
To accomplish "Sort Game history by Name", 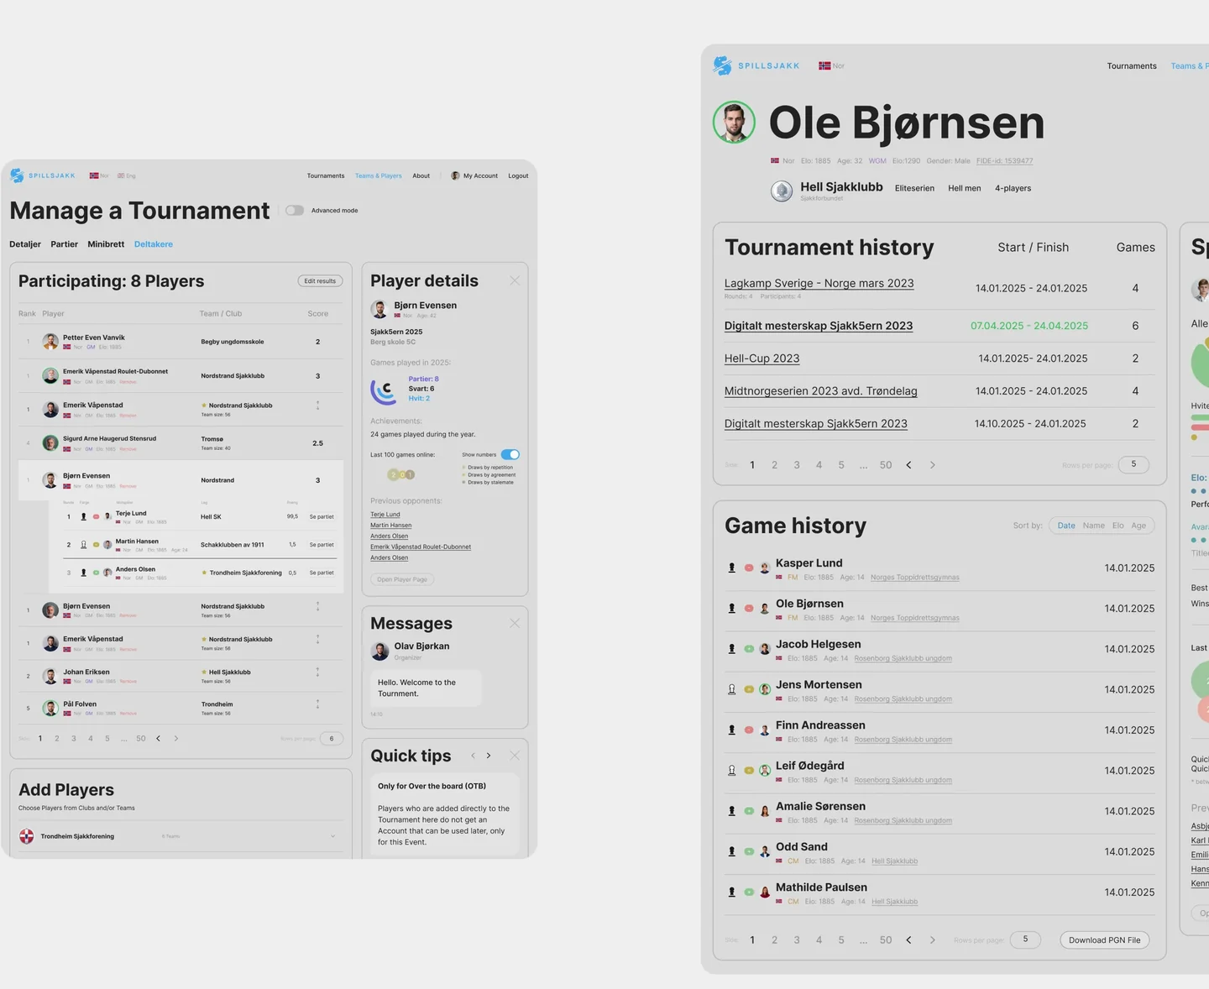I will (x=1094, y=526).
